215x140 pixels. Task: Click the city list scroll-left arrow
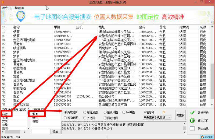tap(3, 132)
